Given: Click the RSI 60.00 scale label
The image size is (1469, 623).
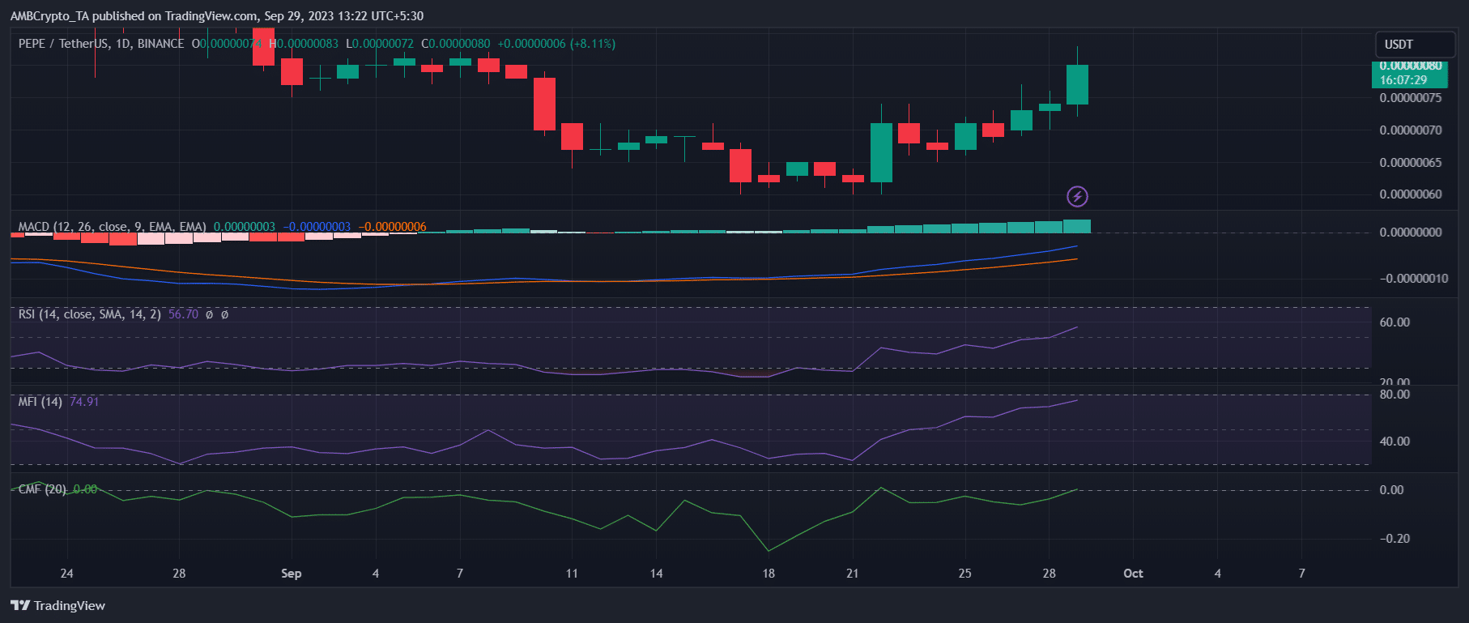Looking at the screenshot, I should click(1394, 322).
